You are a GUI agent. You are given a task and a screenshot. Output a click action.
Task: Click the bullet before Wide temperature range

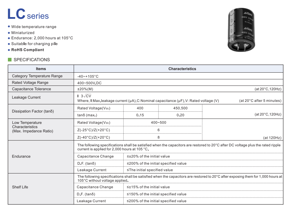9,27
